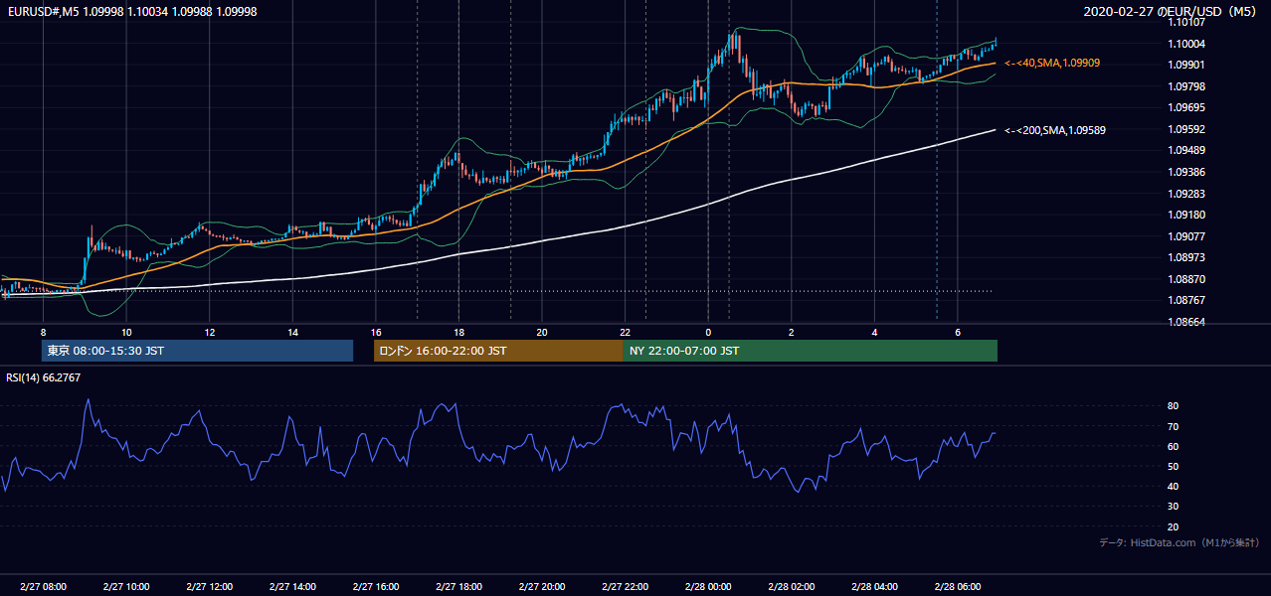
Task: Click the 2/28 00:00 time label
Action: click(x=708, y=586)
